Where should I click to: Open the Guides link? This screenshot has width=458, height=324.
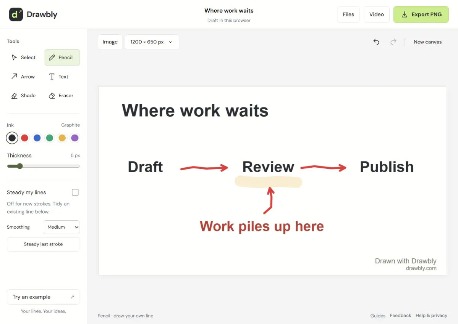378,316
